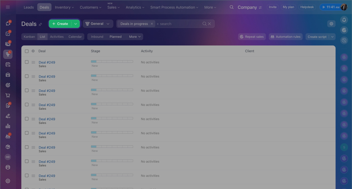
Task: Open the General pipeline dropdown
Action: (98, 24)
